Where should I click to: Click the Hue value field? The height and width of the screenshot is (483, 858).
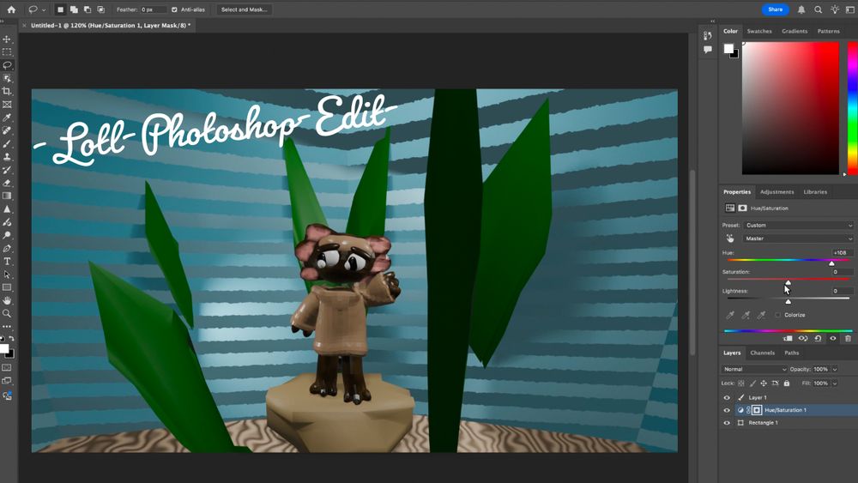coord(841,253)
